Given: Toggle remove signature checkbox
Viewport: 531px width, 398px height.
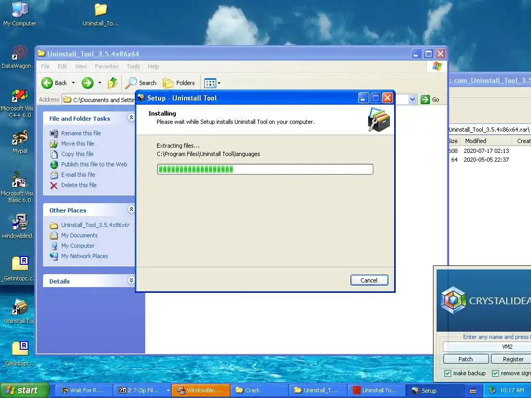Looking at the screenshot, I should (x=495, y=373).
